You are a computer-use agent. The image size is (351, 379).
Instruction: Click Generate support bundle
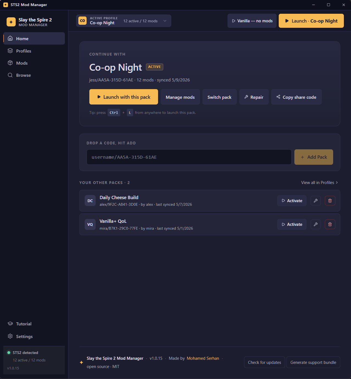point(313,362)
